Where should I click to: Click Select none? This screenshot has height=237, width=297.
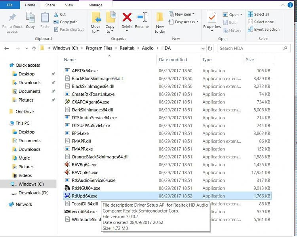(261, 22)
